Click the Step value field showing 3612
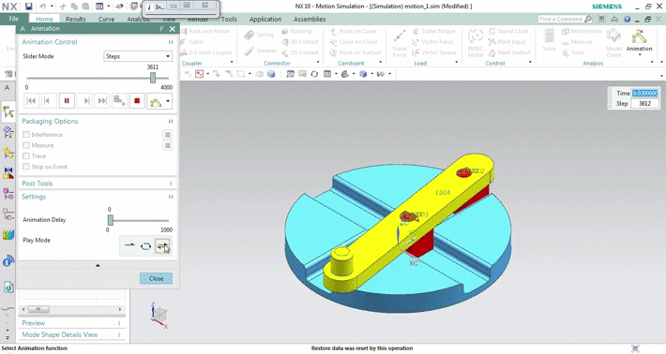This screenshot has width=666, height=354. [x=644, y=103]
